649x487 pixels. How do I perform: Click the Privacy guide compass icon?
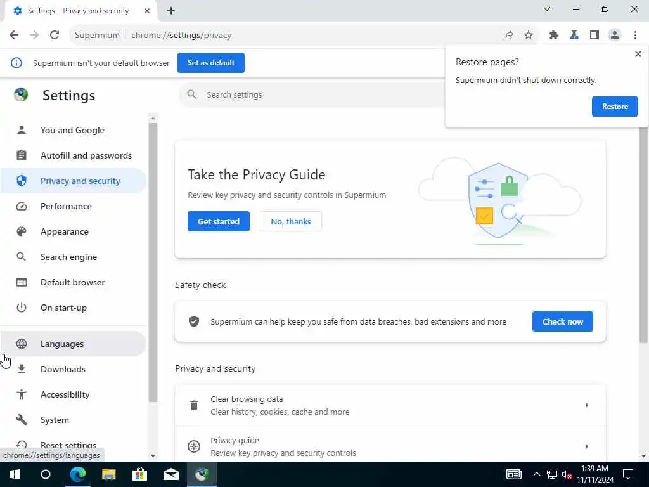pos(194,446)
